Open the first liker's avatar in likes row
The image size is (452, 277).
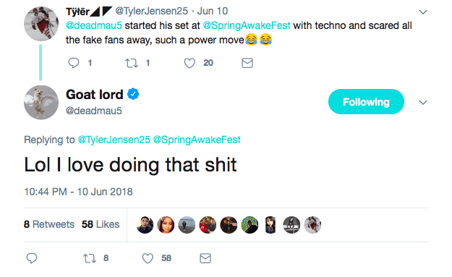[x=145, y=225]
